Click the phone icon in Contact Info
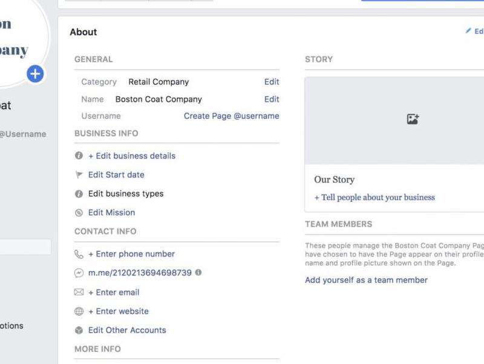The height and width of the screenshot is (364, 484). (79, 254)
